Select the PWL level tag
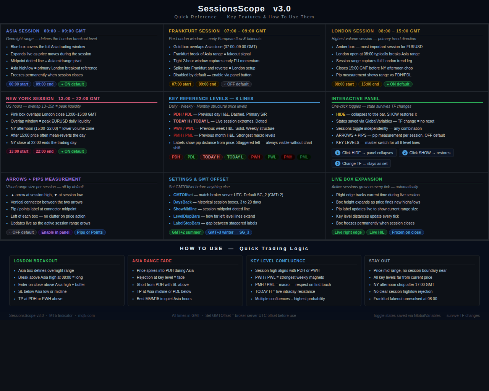Viewport: 489px width, 391px height. (272, 157)
